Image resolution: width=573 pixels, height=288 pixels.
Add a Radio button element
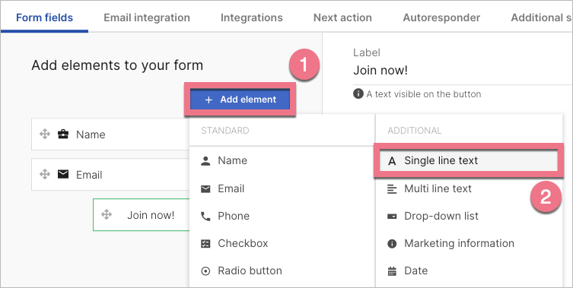coord(282,271)
